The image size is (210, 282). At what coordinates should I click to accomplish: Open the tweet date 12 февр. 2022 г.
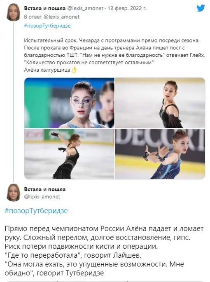[127, 8]
